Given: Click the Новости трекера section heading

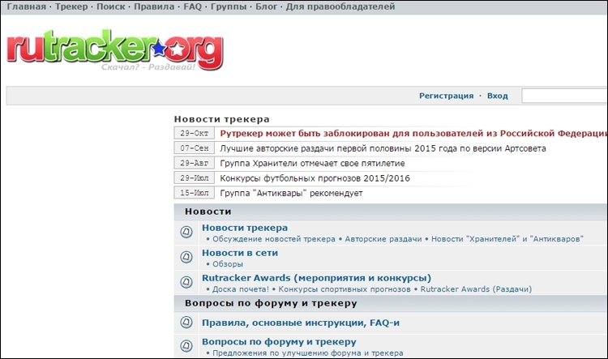Looking at the screenshot, I should (221, 119).
